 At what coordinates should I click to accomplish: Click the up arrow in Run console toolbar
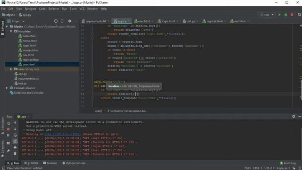pos(15,123)
